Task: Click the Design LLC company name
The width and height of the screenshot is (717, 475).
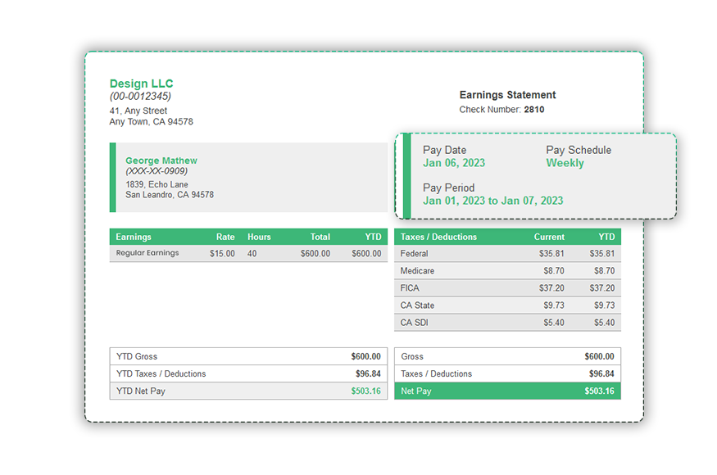Action: (140, 84)
